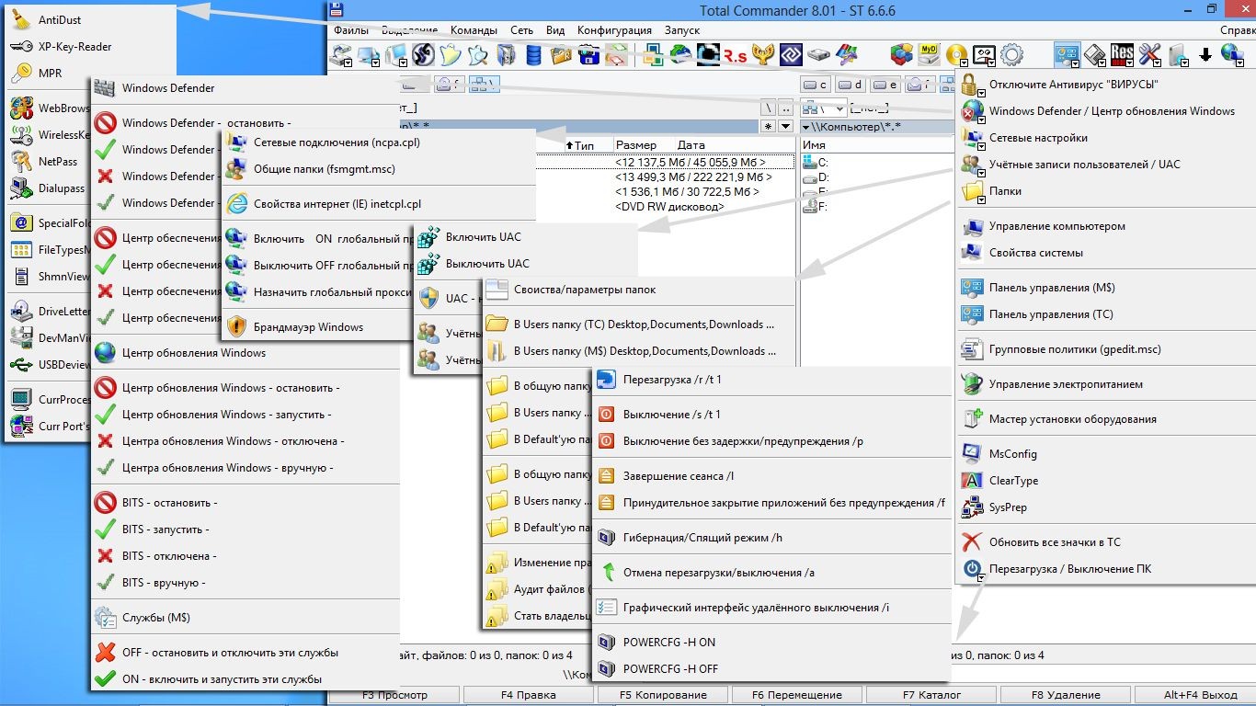
Task: Open Свойства/параметры папок
Action: [638, 289]
